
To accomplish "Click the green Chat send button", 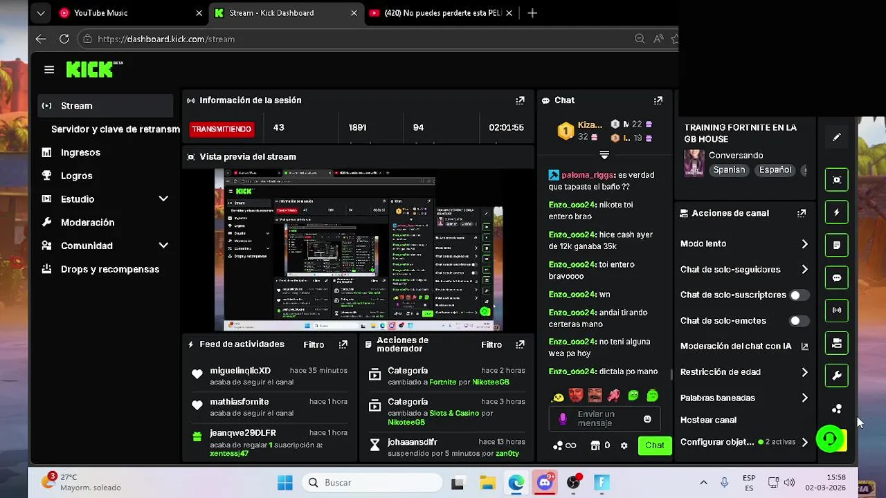I will pos(655,445).
